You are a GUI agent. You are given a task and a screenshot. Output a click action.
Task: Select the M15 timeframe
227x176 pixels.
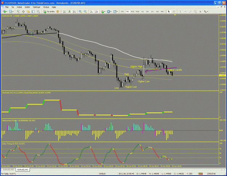click(x=133, y=12)
